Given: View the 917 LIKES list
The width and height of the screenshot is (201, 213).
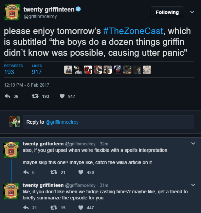Looking at the screenshot, I should 37,70.
